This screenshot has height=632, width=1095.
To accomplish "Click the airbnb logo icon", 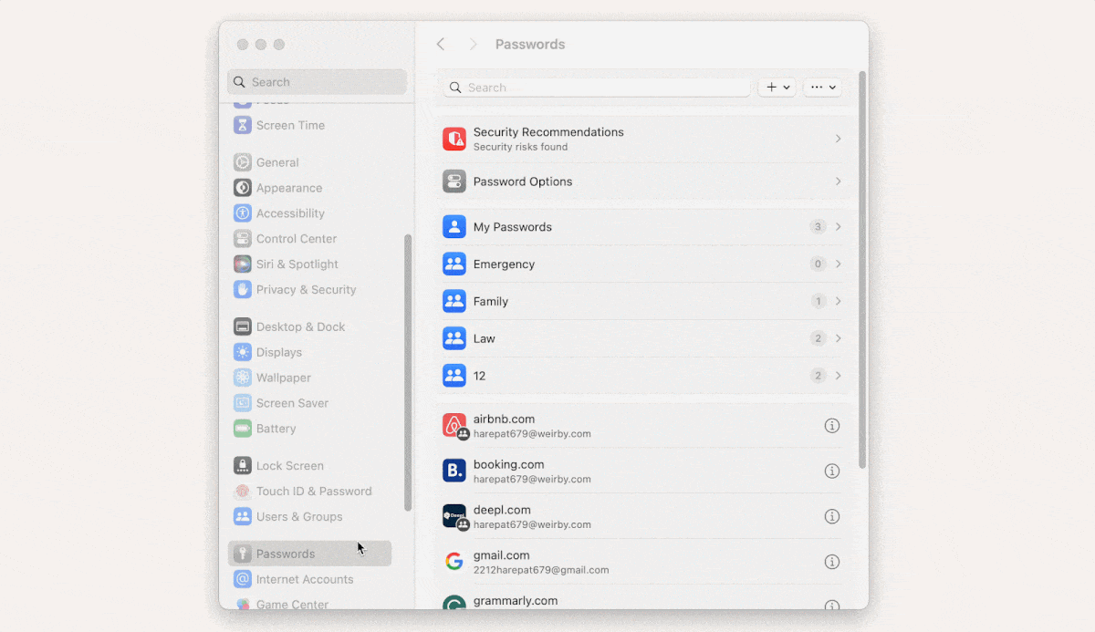I will [454, 425].
